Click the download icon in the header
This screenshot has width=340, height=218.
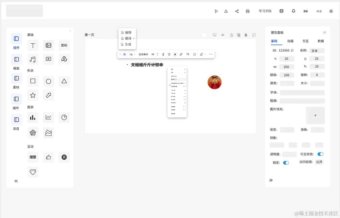tap(226, 11)
